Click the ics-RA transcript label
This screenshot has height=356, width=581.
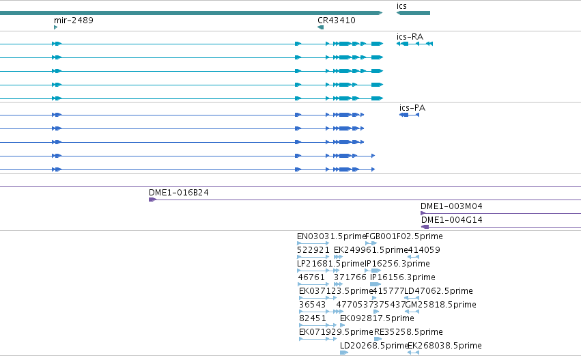click(x=410, y=37)
